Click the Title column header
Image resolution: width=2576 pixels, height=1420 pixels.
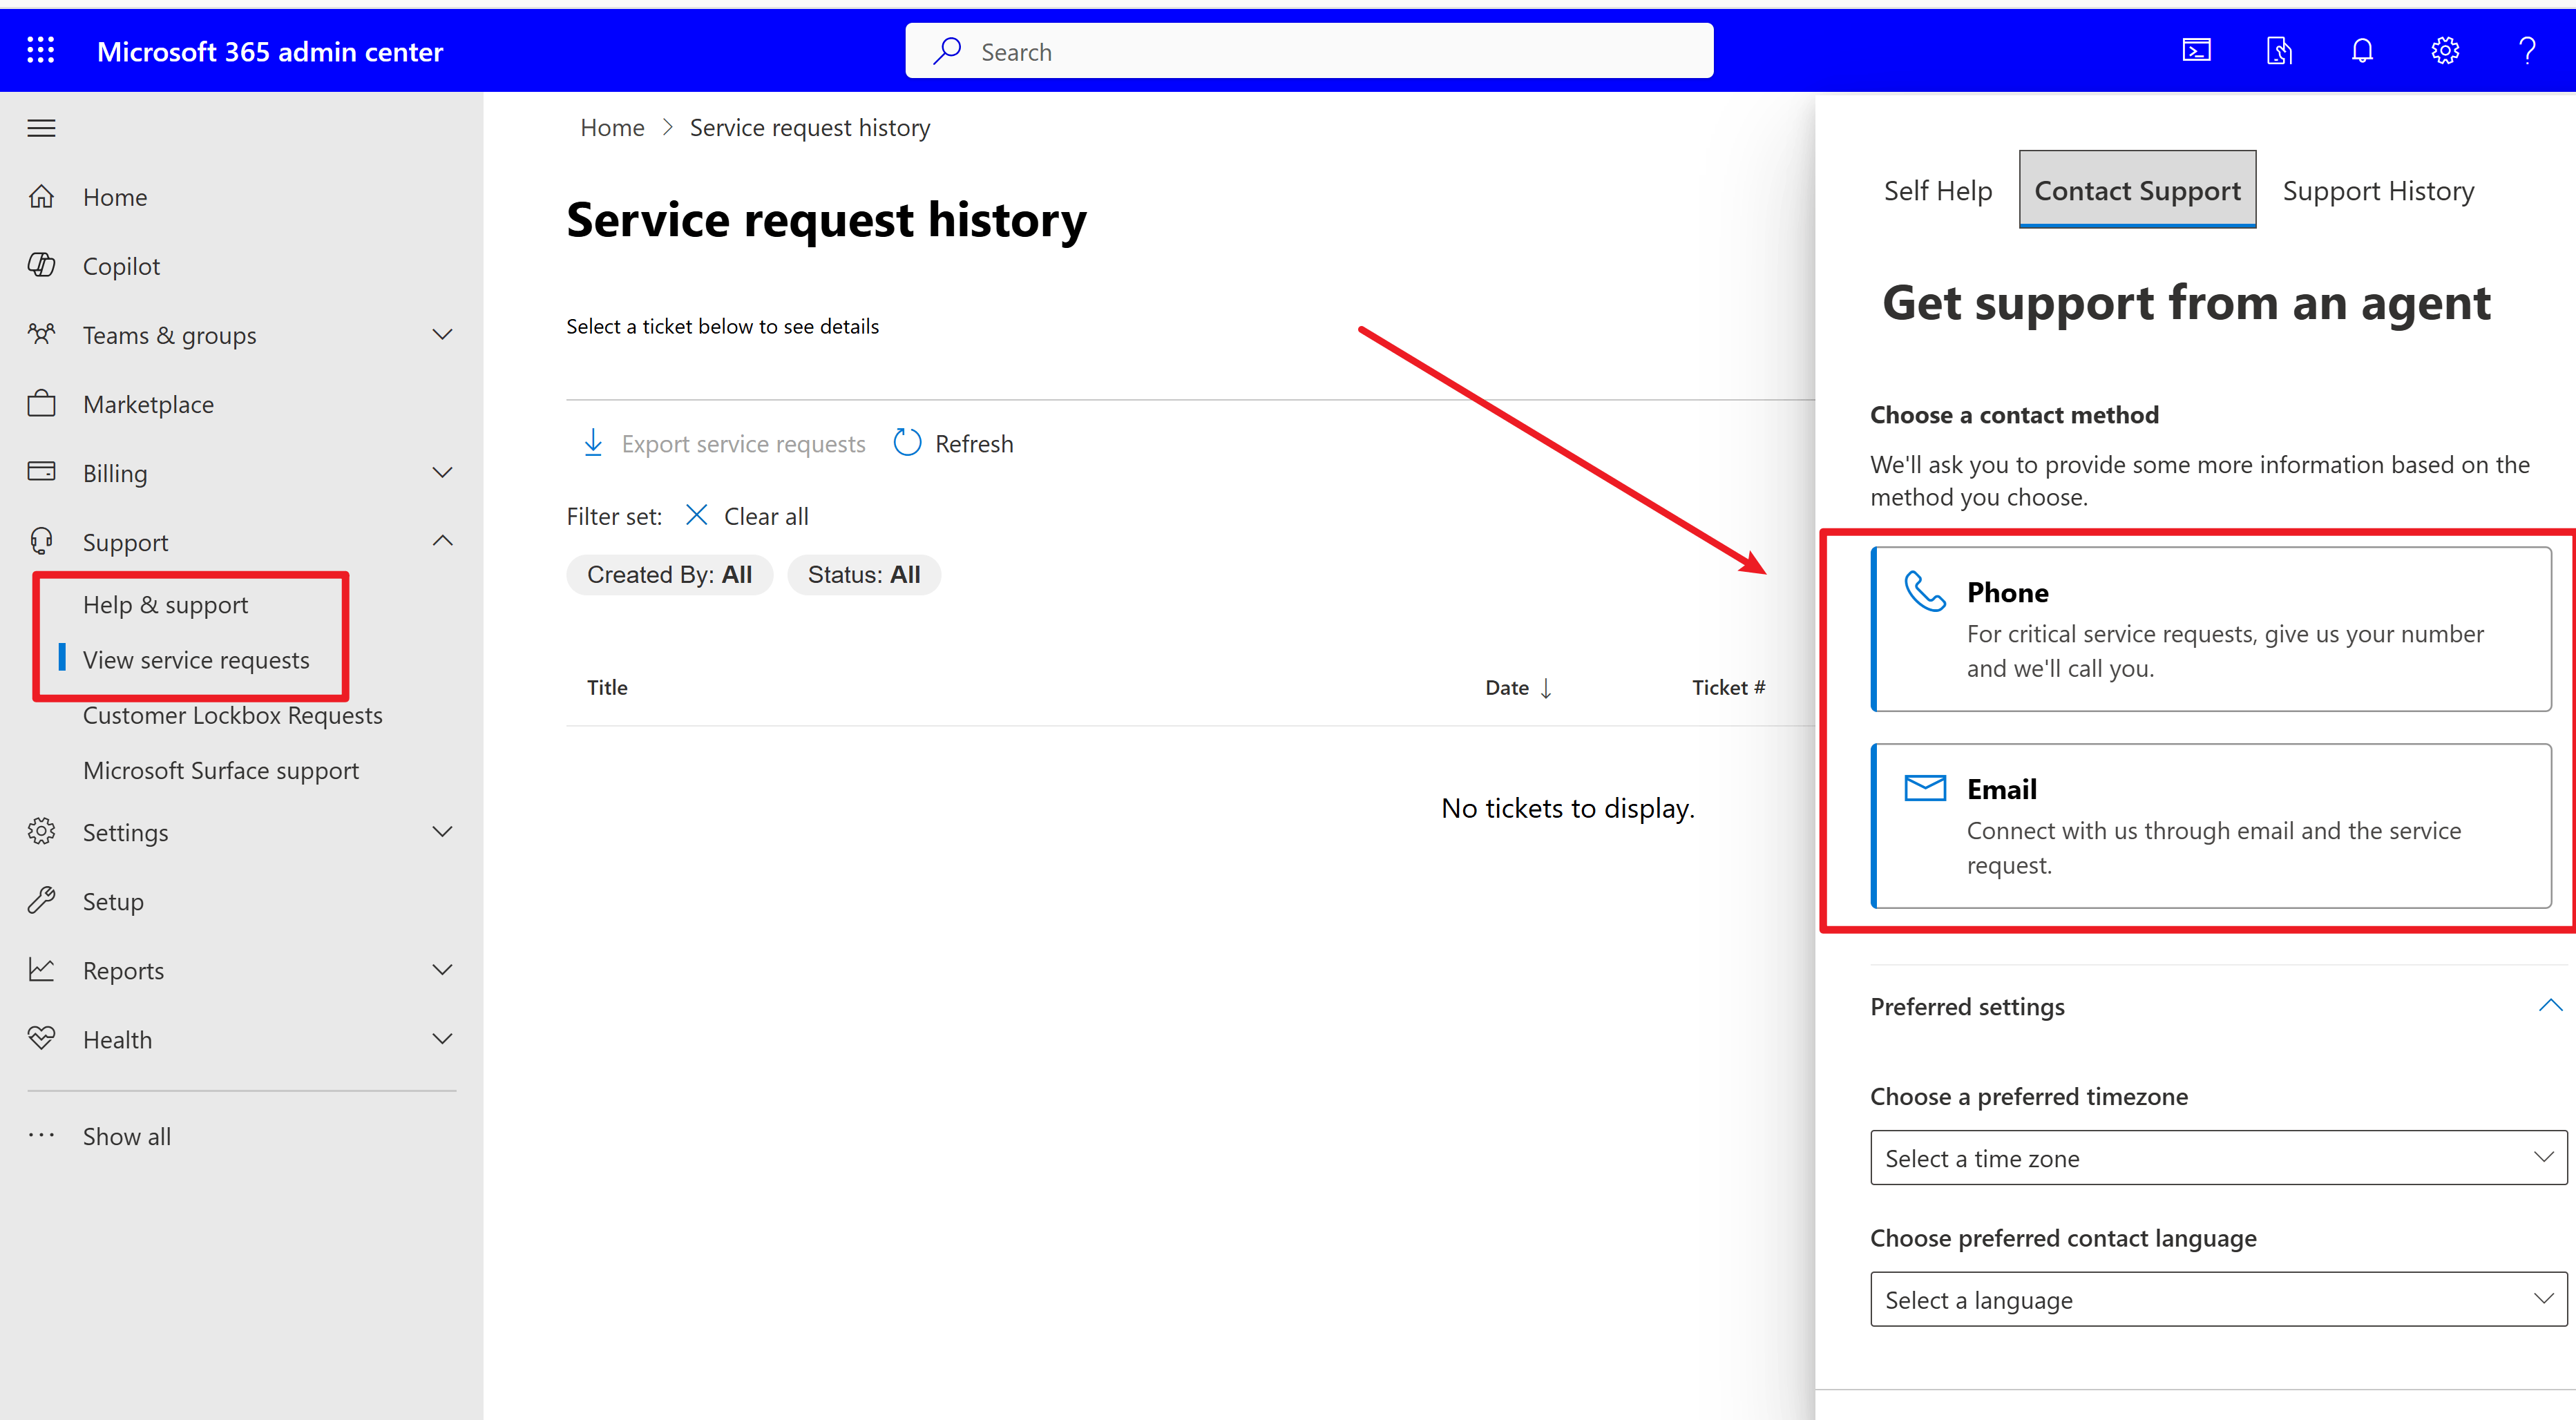coord(607,687)
